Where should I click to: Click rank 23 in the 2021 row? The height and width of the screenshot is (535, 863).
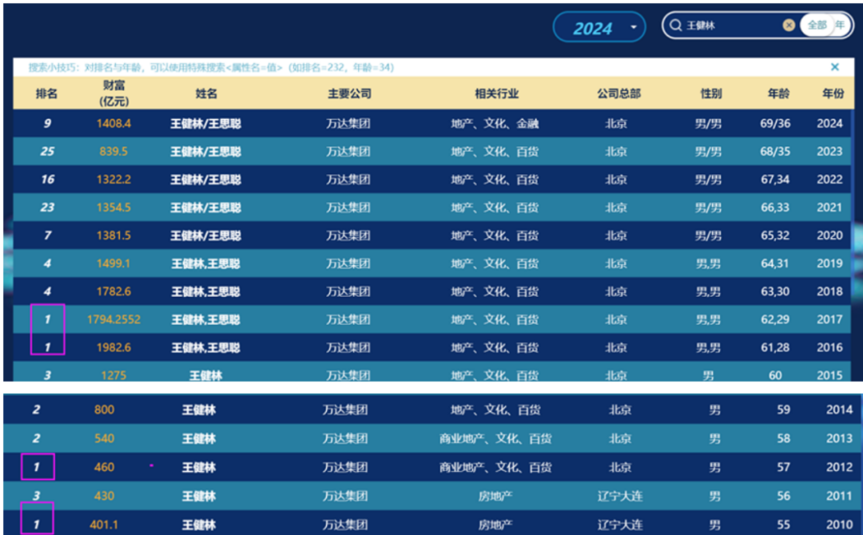tap(47, 208)
